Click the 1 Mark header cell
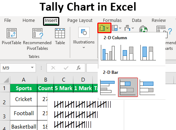This screenshot has width=176, height=130. point(83,88)
